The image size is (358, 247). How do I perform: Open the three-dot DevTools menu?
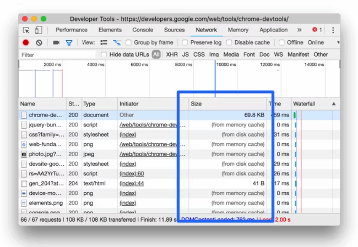coord(333,30)
